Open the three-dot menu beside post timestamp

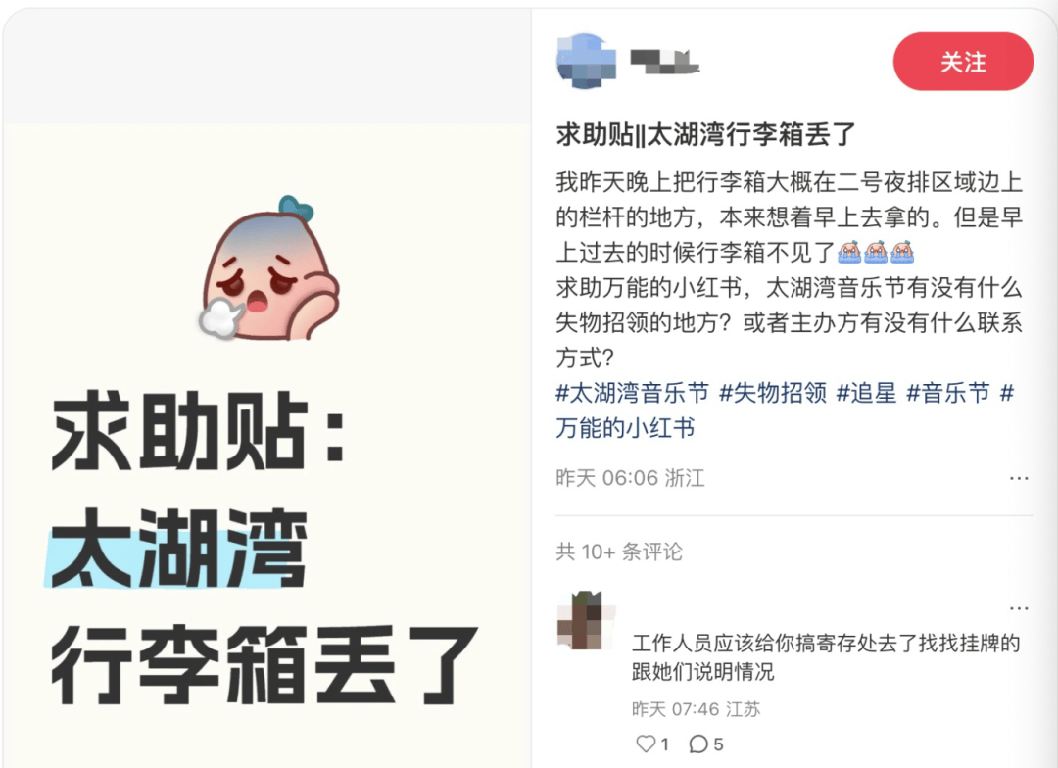[x=1018, y=478]
